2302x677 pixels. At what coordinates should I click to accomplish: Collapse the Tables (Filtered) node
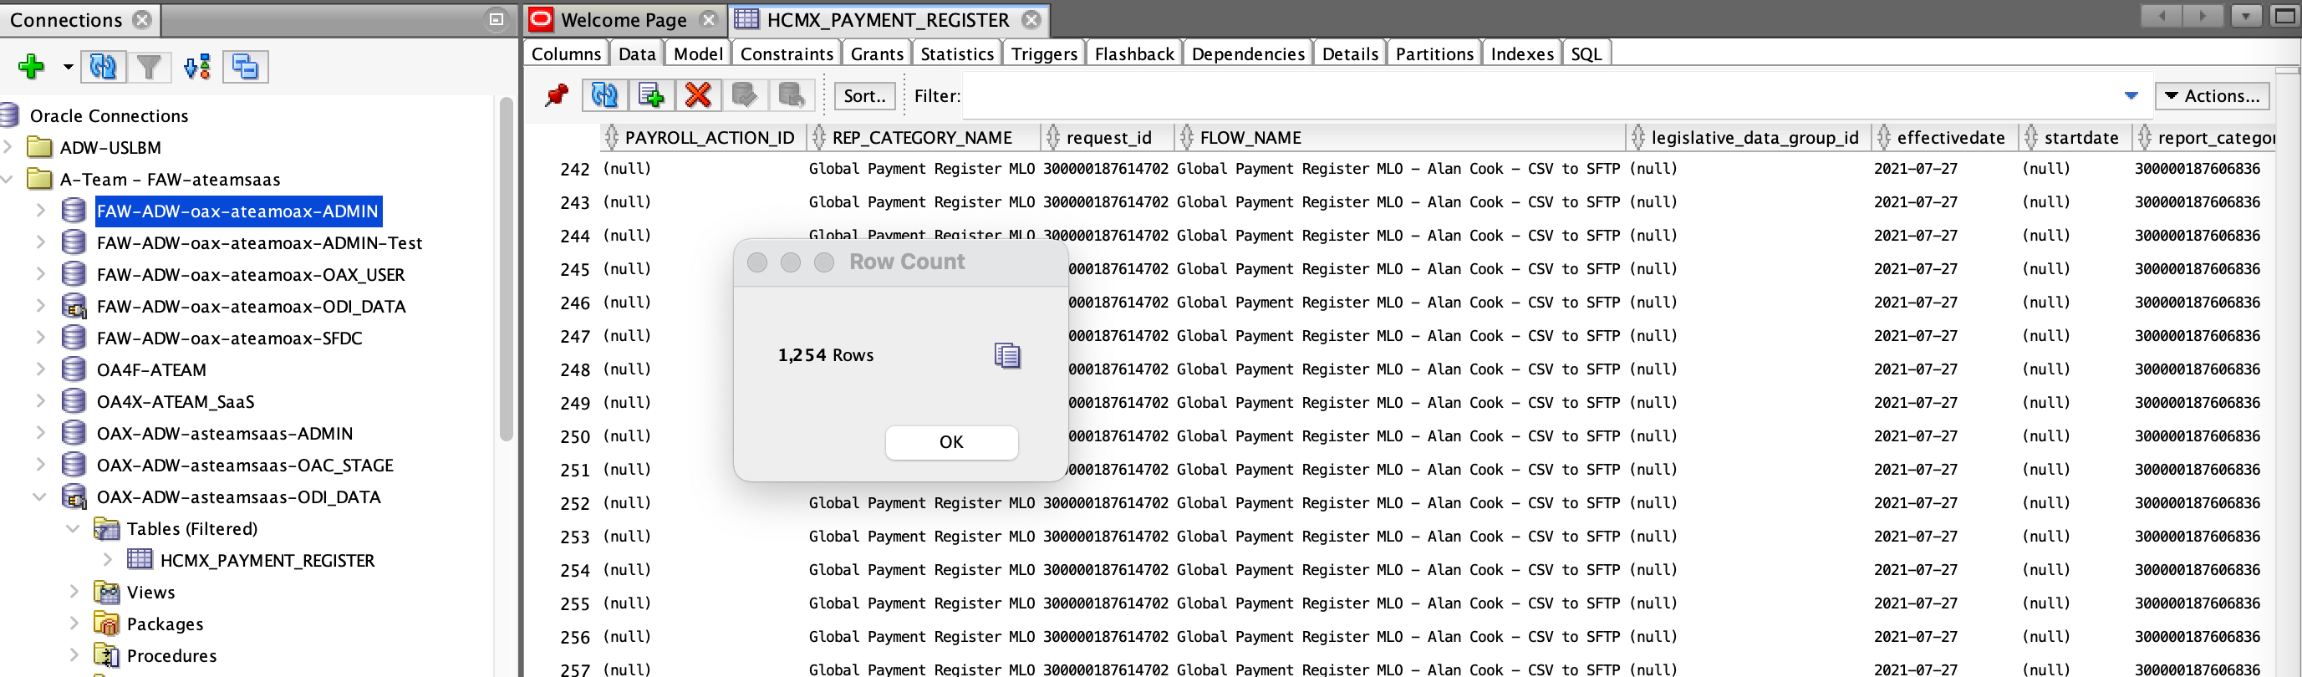pyautogui.click(x=74, y=529)
